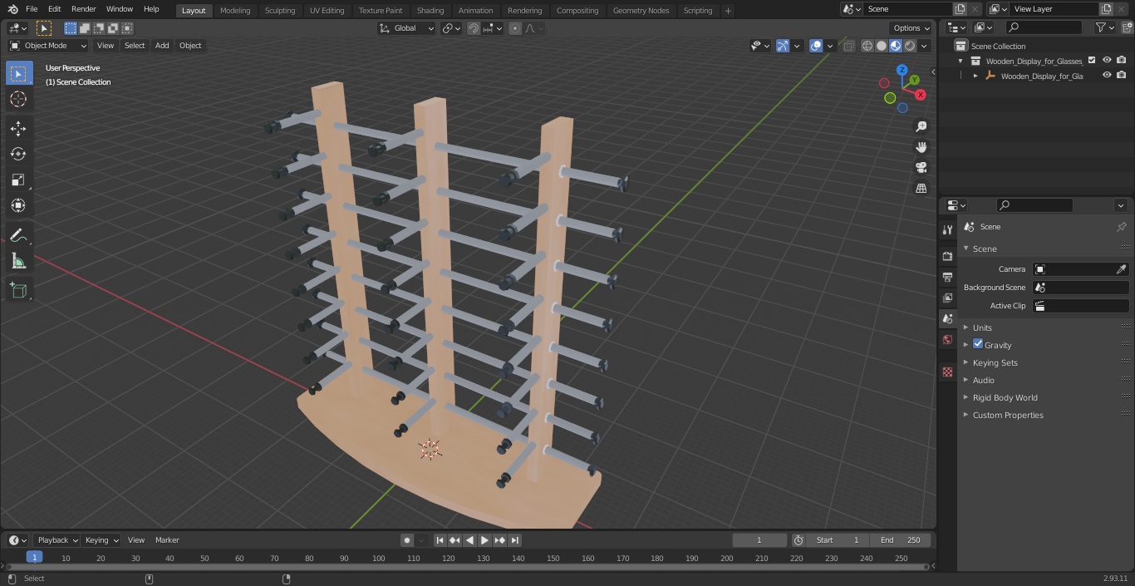
Task: Choose the Rotate tool
Action: (x=18, y=154)
